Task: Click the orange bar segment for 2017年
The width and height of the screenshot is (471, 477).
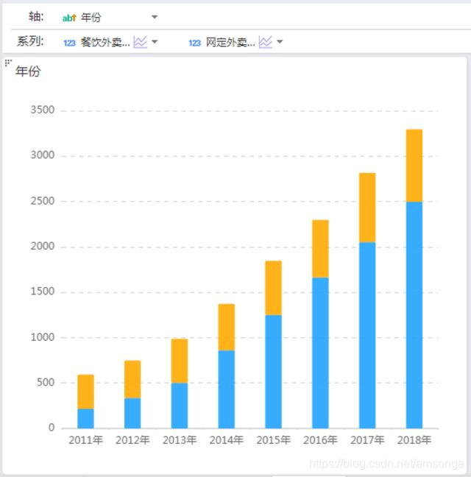Action: [x=367, y=208]
